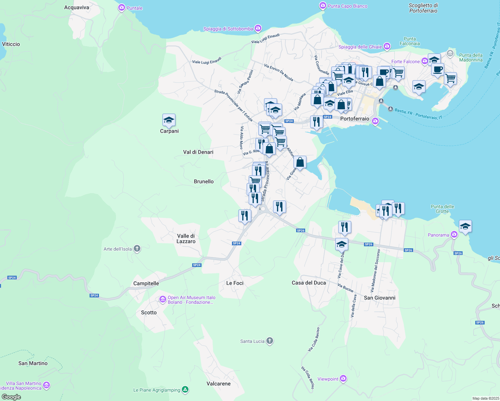Click the church icon at Santa Lucia
Screen dimensions: 500x401
tap(269, 341)
